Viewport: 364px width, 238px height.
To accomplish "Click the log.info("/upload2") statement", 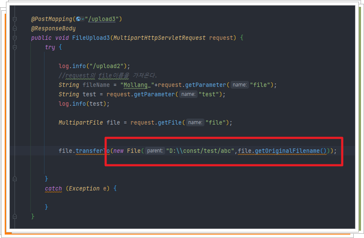I will [94, 66].
